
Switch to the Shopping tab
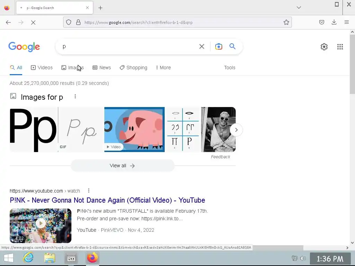click(x=133, y=68)
